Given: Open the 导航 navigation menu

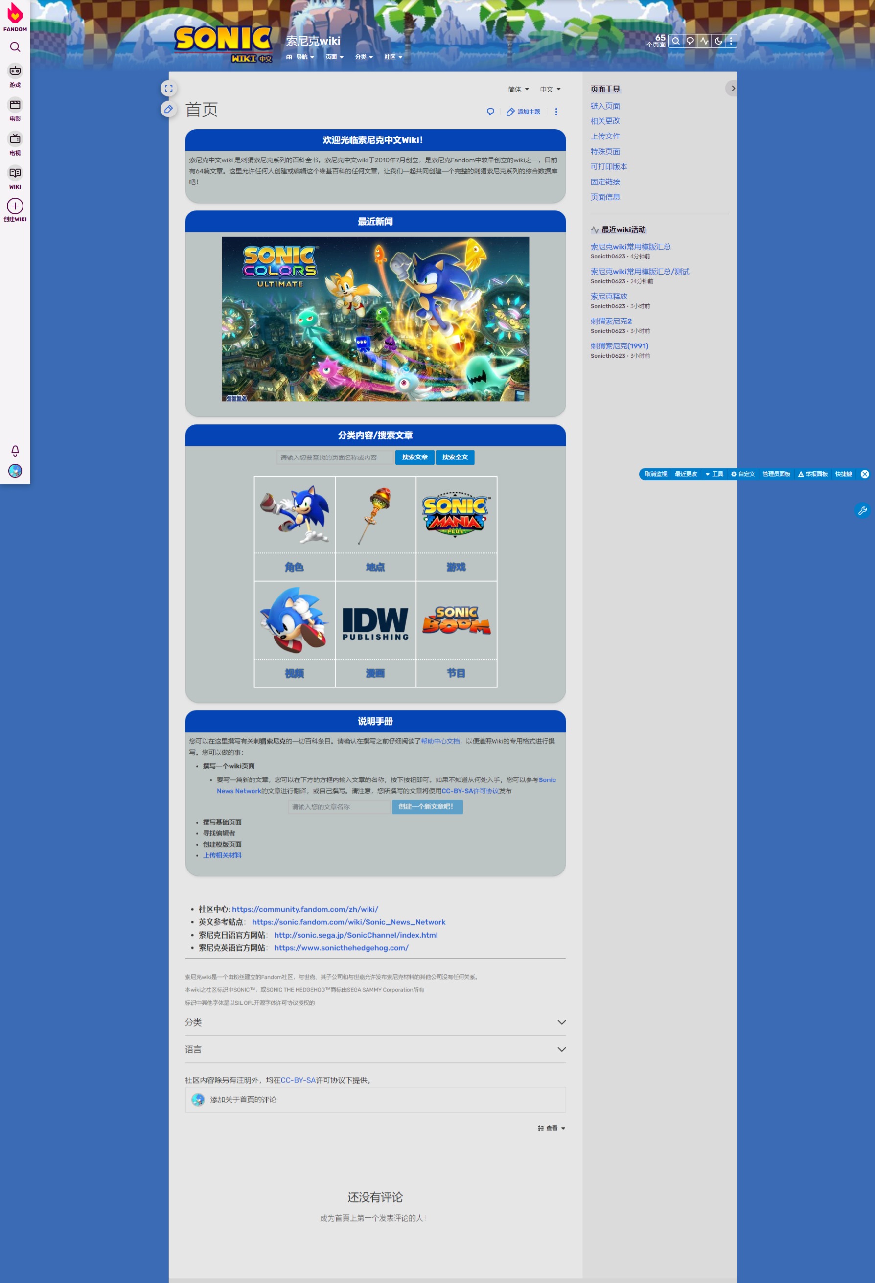Looking at the screenshot, I should pos(300,57).
